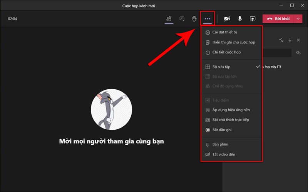308x192 pixels.
Task: Click the grid icon beside Bộ sưu tập
Action: (x=208, y=67)
